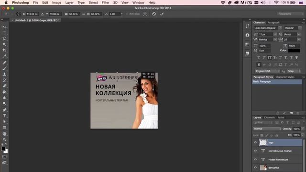Select the devushka layer by name

tap(273, 168)
